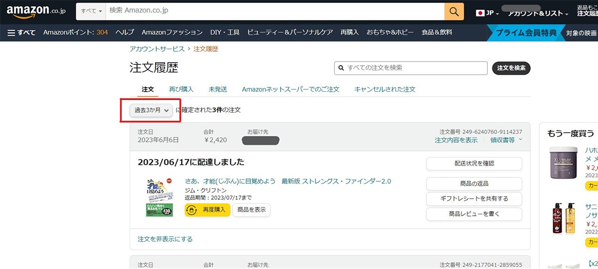Click 商品の返品 button
The width and height of the screenshot is (598, 269).
[x=474, y=183]
